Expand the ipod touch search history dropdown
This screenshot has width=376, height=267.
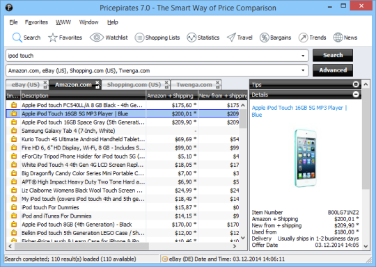[303, 56]
